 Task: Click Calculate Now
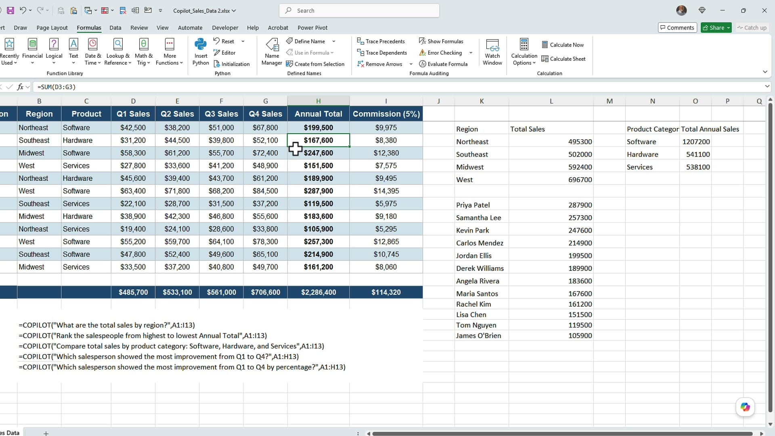[x=563, y=45]
